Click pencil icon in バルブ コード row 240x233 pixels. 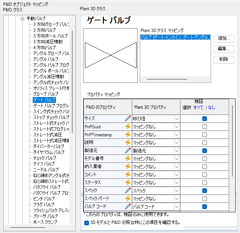point(128,206)
